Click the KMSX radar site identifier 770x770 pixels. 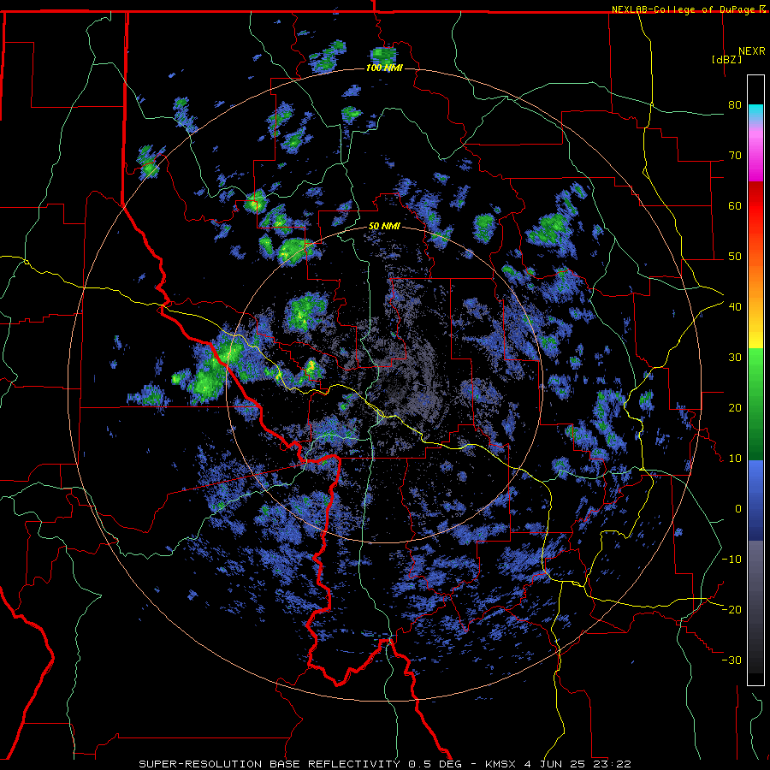tap(502, 764)
